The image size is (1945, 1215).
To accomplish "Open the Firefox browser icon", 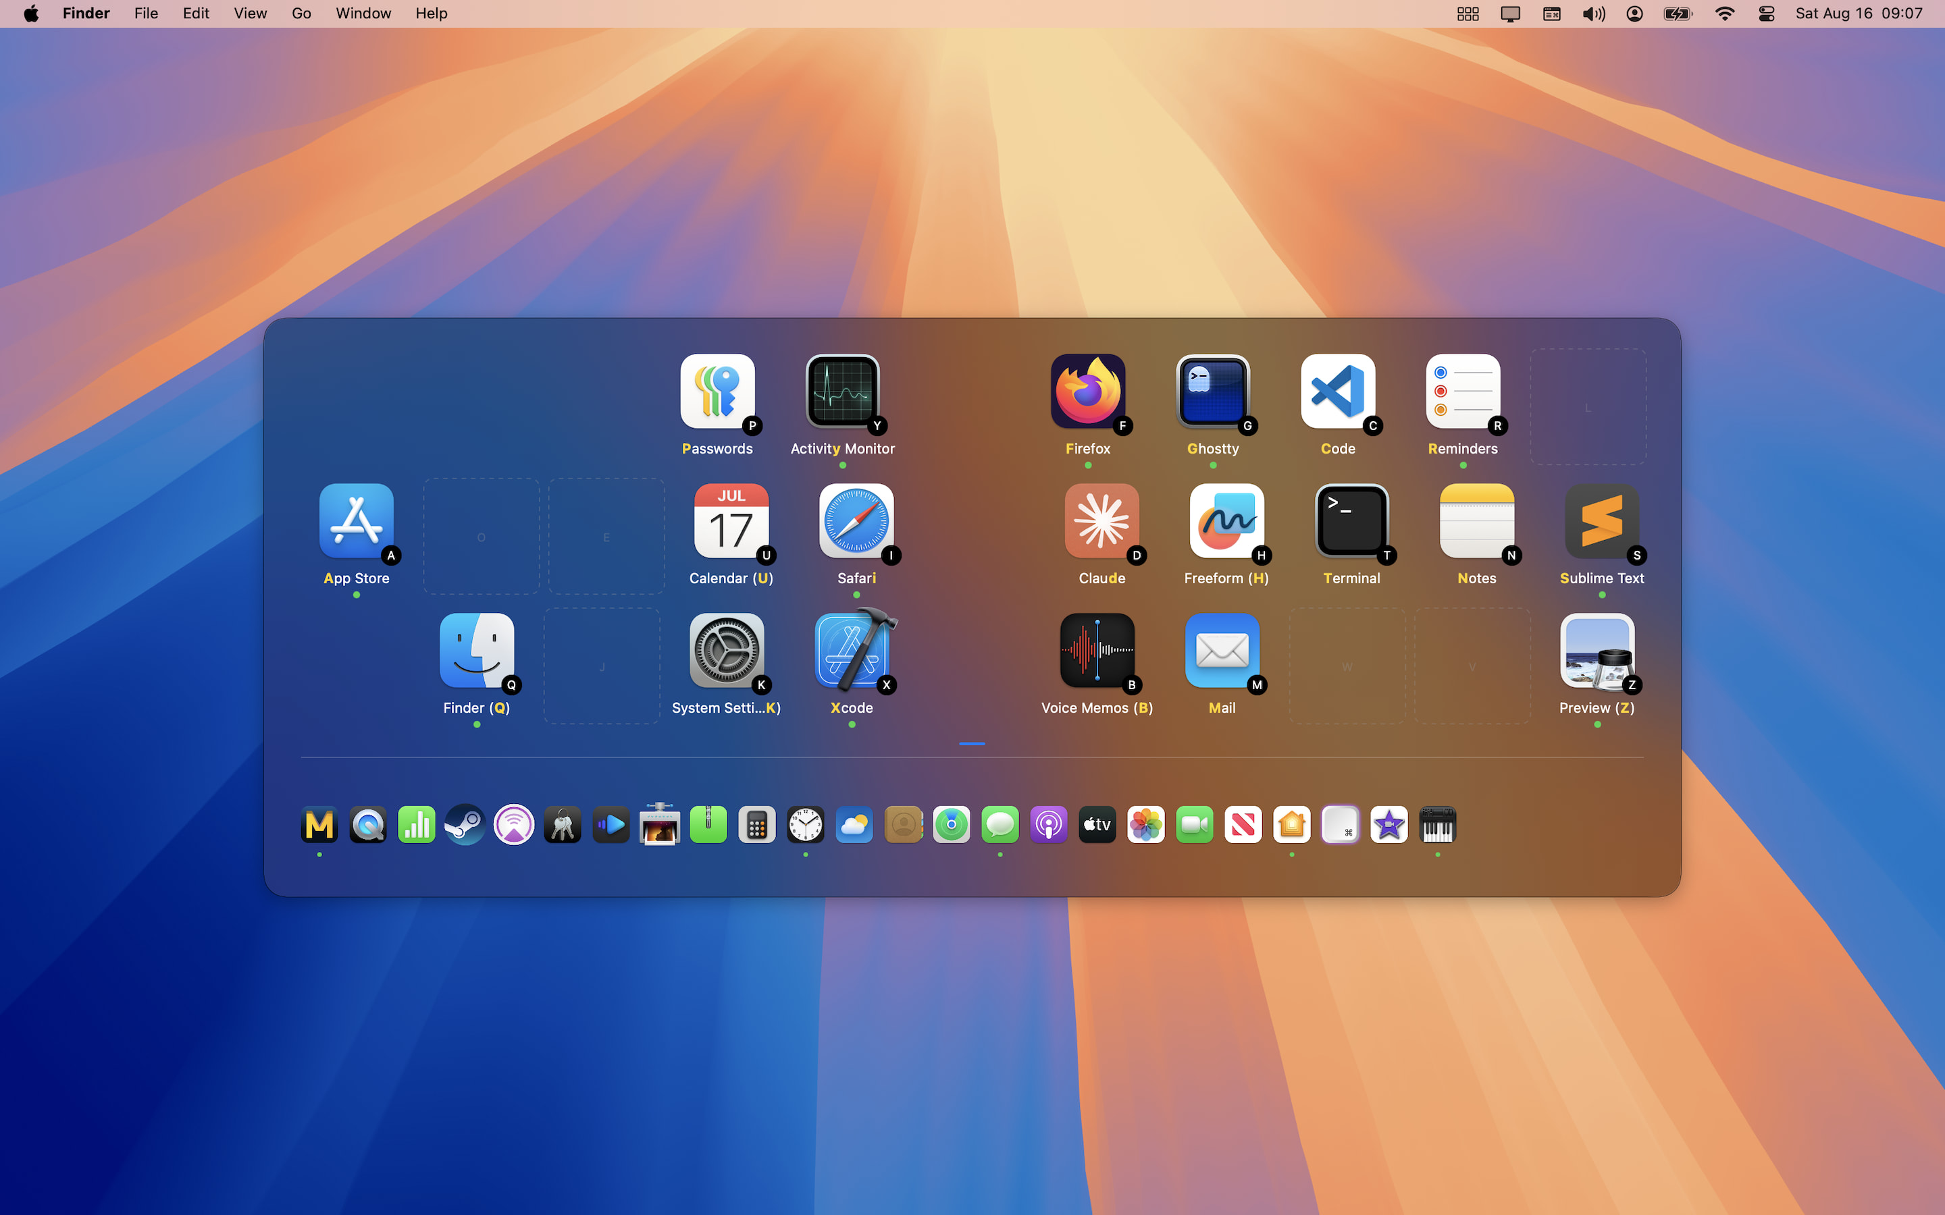I will point(1087,391).
